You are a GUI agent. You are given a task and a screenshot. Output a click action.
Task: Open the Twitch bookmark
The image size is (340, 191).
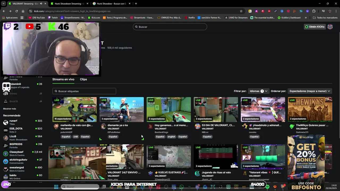coord(53,18)
